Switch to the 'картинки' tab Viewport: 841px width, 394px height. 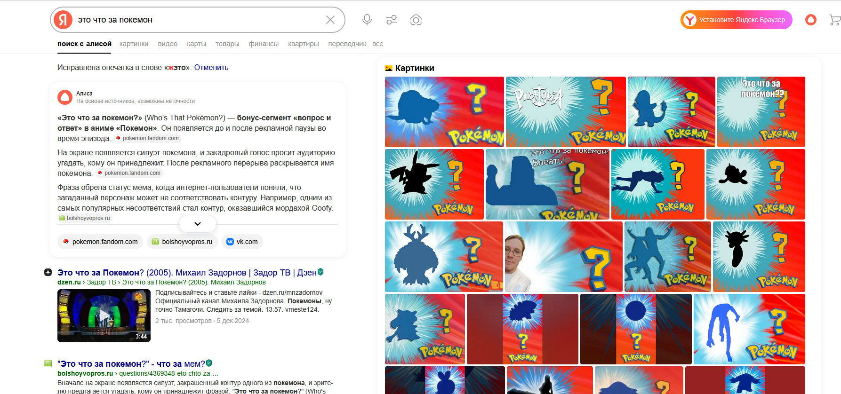pyautogui.click(x=134, y=44)
